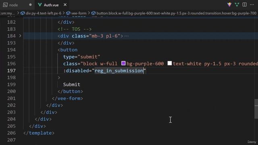The height and width of the screenshot is (145, 258).
Task: Click the closing </button> tag
Action: pyautogui.click(x=70, y=91)
